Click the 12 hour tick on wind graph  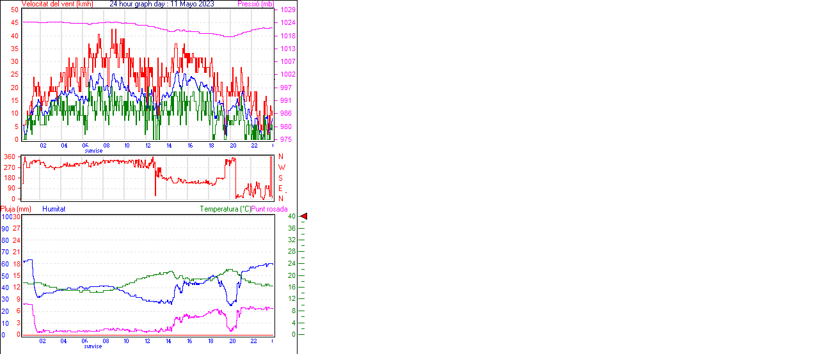pos(148,145)
